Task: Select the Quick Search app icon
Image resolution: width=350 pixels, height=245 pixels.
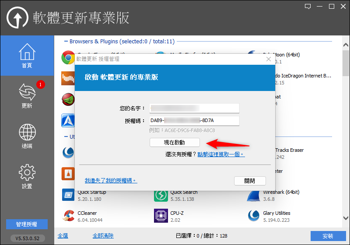Action: [161, 195]
